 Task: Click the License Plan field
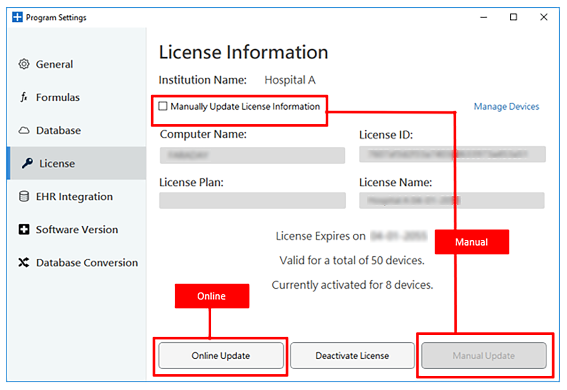point(252,200)
